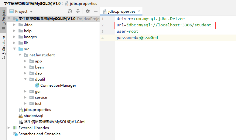Expand the service package arrow

25,98
